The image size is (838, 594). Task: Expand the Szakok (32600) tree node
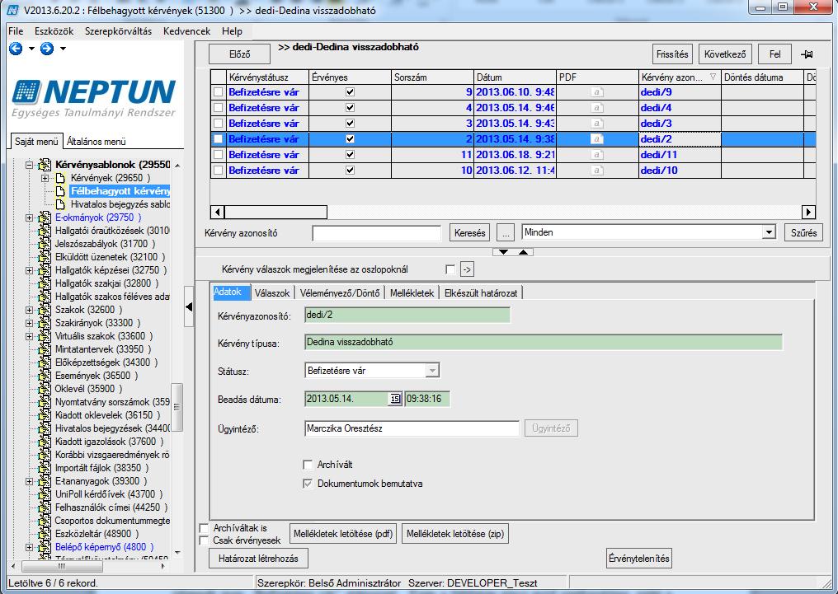[30, 310]
